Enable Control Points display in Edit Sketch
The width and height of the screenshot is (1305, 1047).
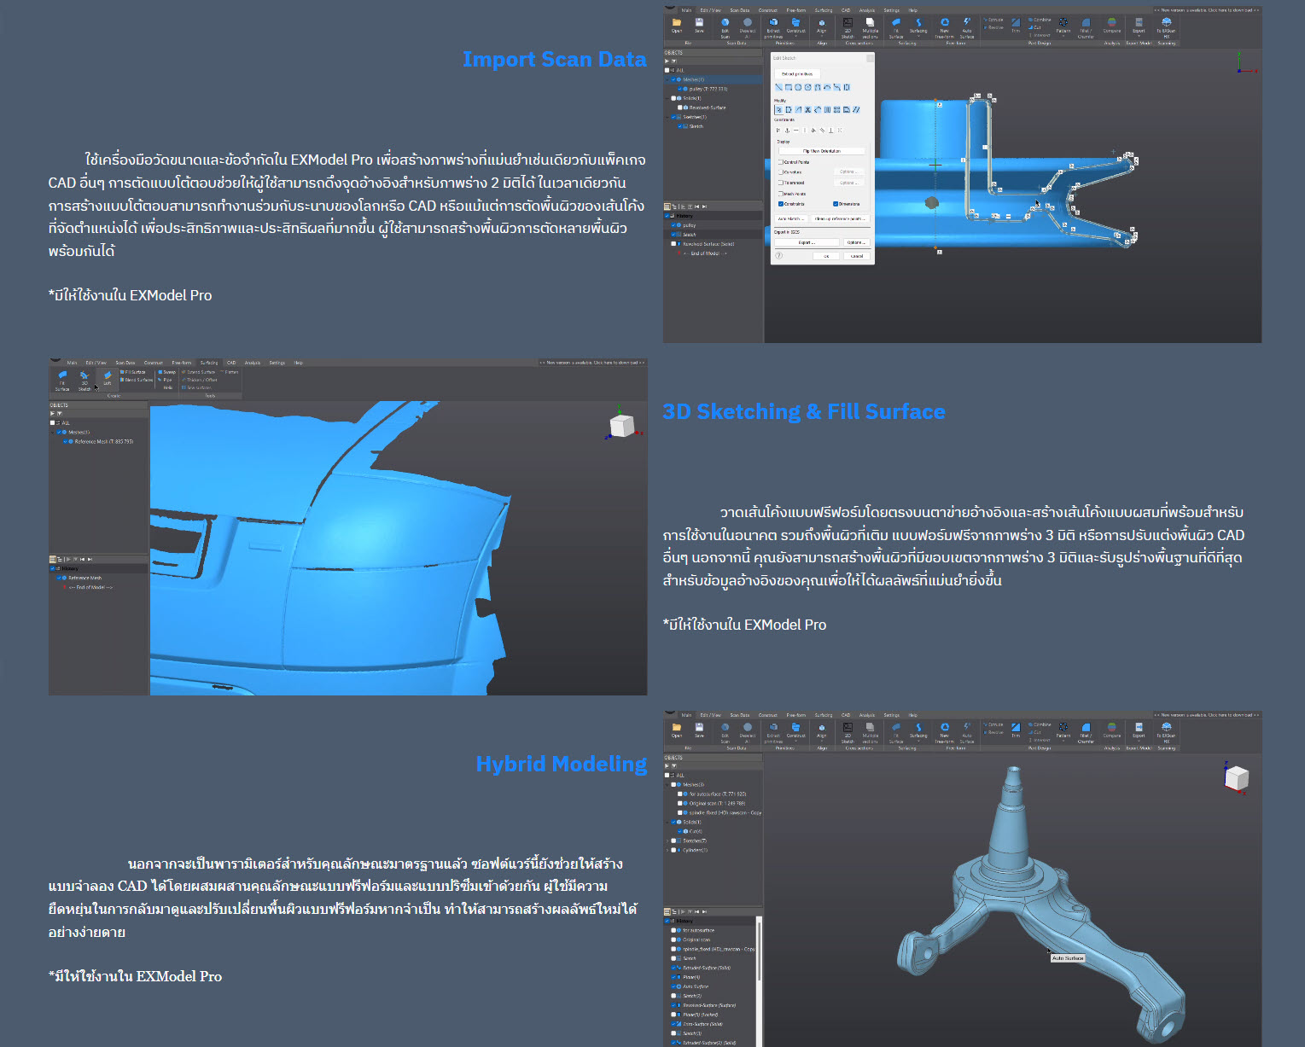point(781,162)
